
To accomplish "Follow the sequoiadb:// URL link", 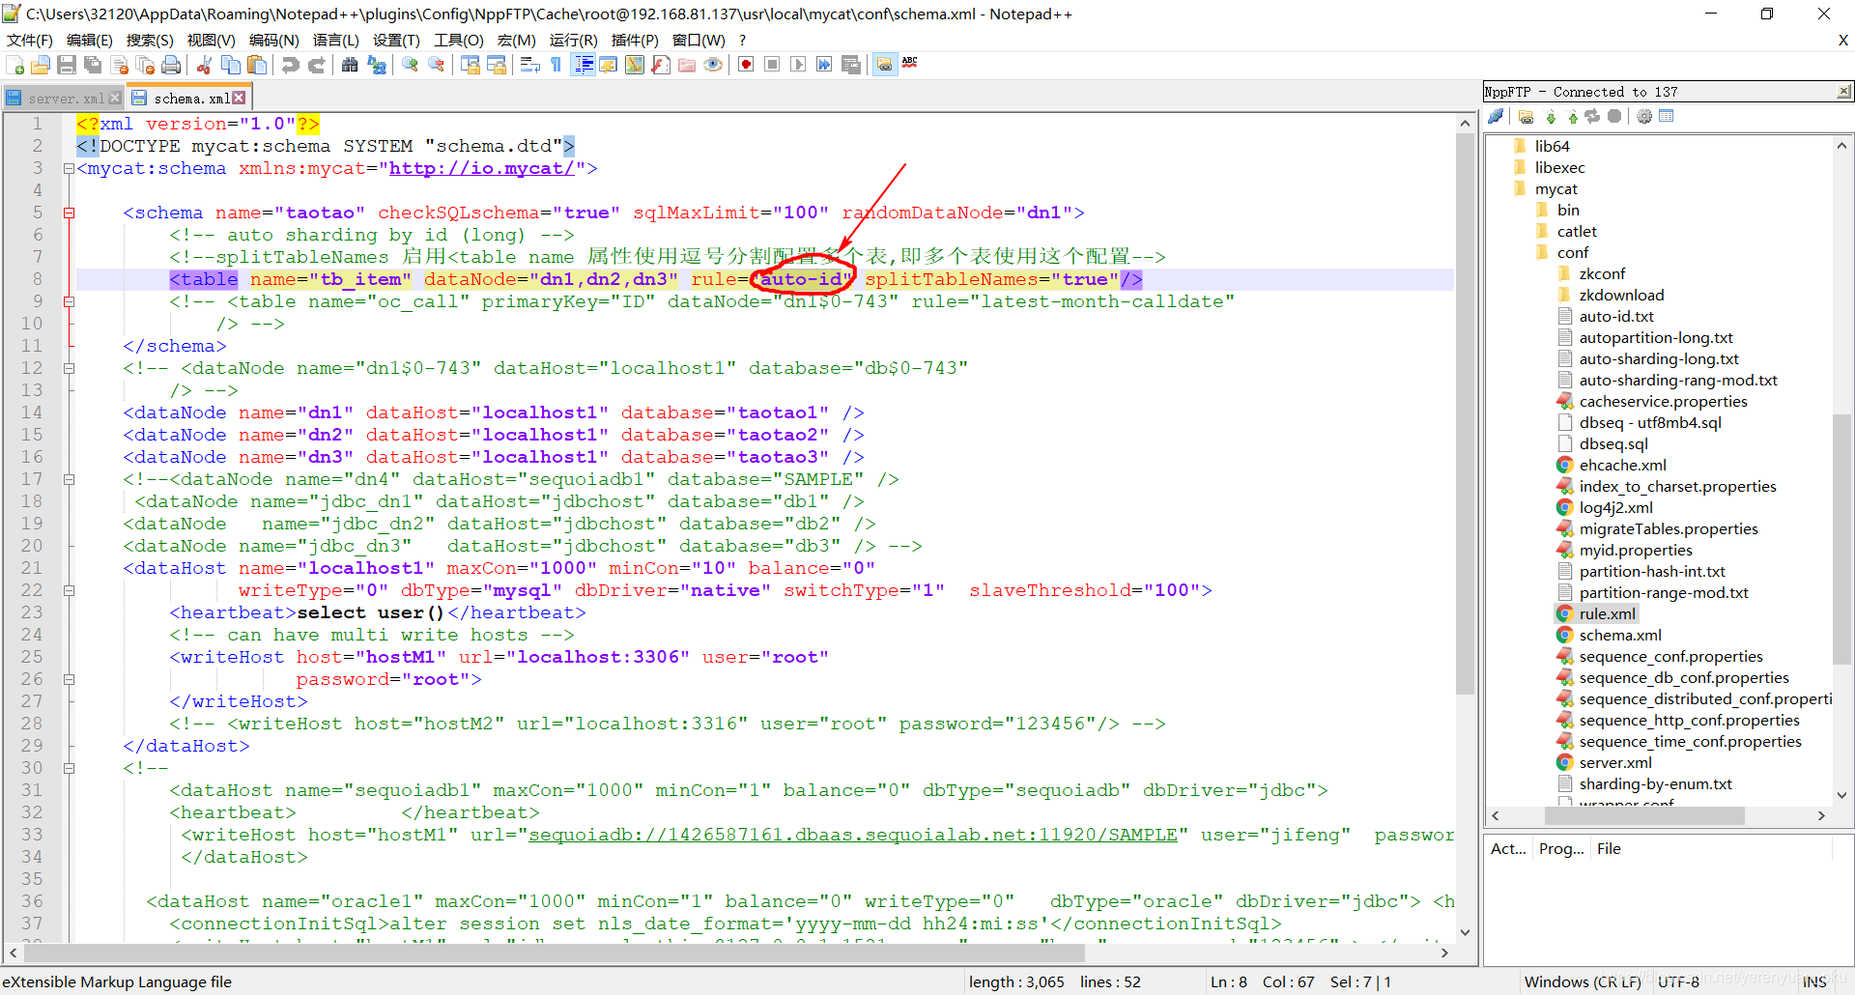I will click(x=853, y=835).
